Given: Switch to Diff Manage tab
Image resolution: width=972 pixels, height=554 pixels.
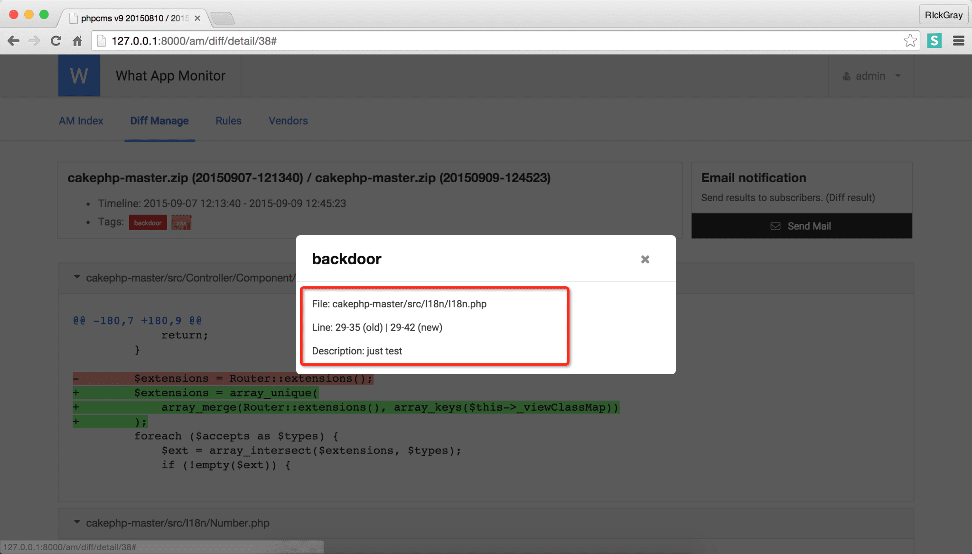Looking at the screenshot, I should coord(159,120).
